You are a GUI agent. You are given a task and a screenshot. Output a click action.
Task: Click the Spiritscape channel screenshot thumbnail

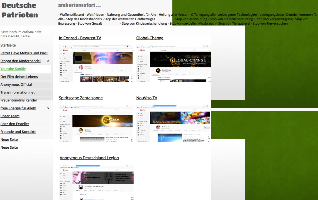[x=96, y=123]
